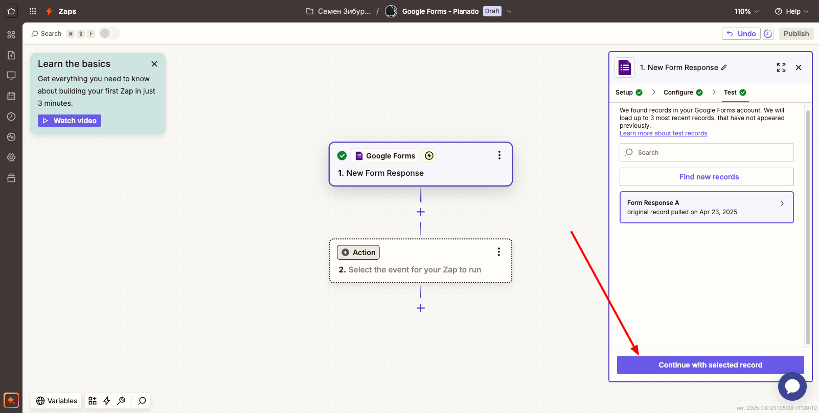This screenshot has height=413, width=819.
Task: Open the three-dot menu on Action step
Action: [x=499, y=252]
